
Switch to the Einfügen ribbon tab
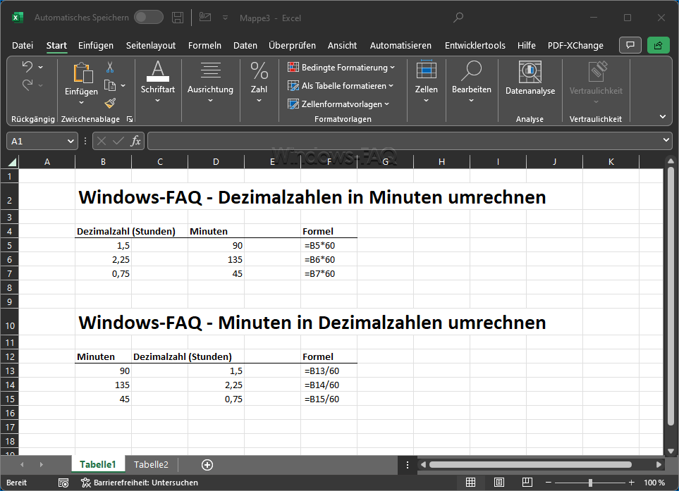tap(96, 45)
